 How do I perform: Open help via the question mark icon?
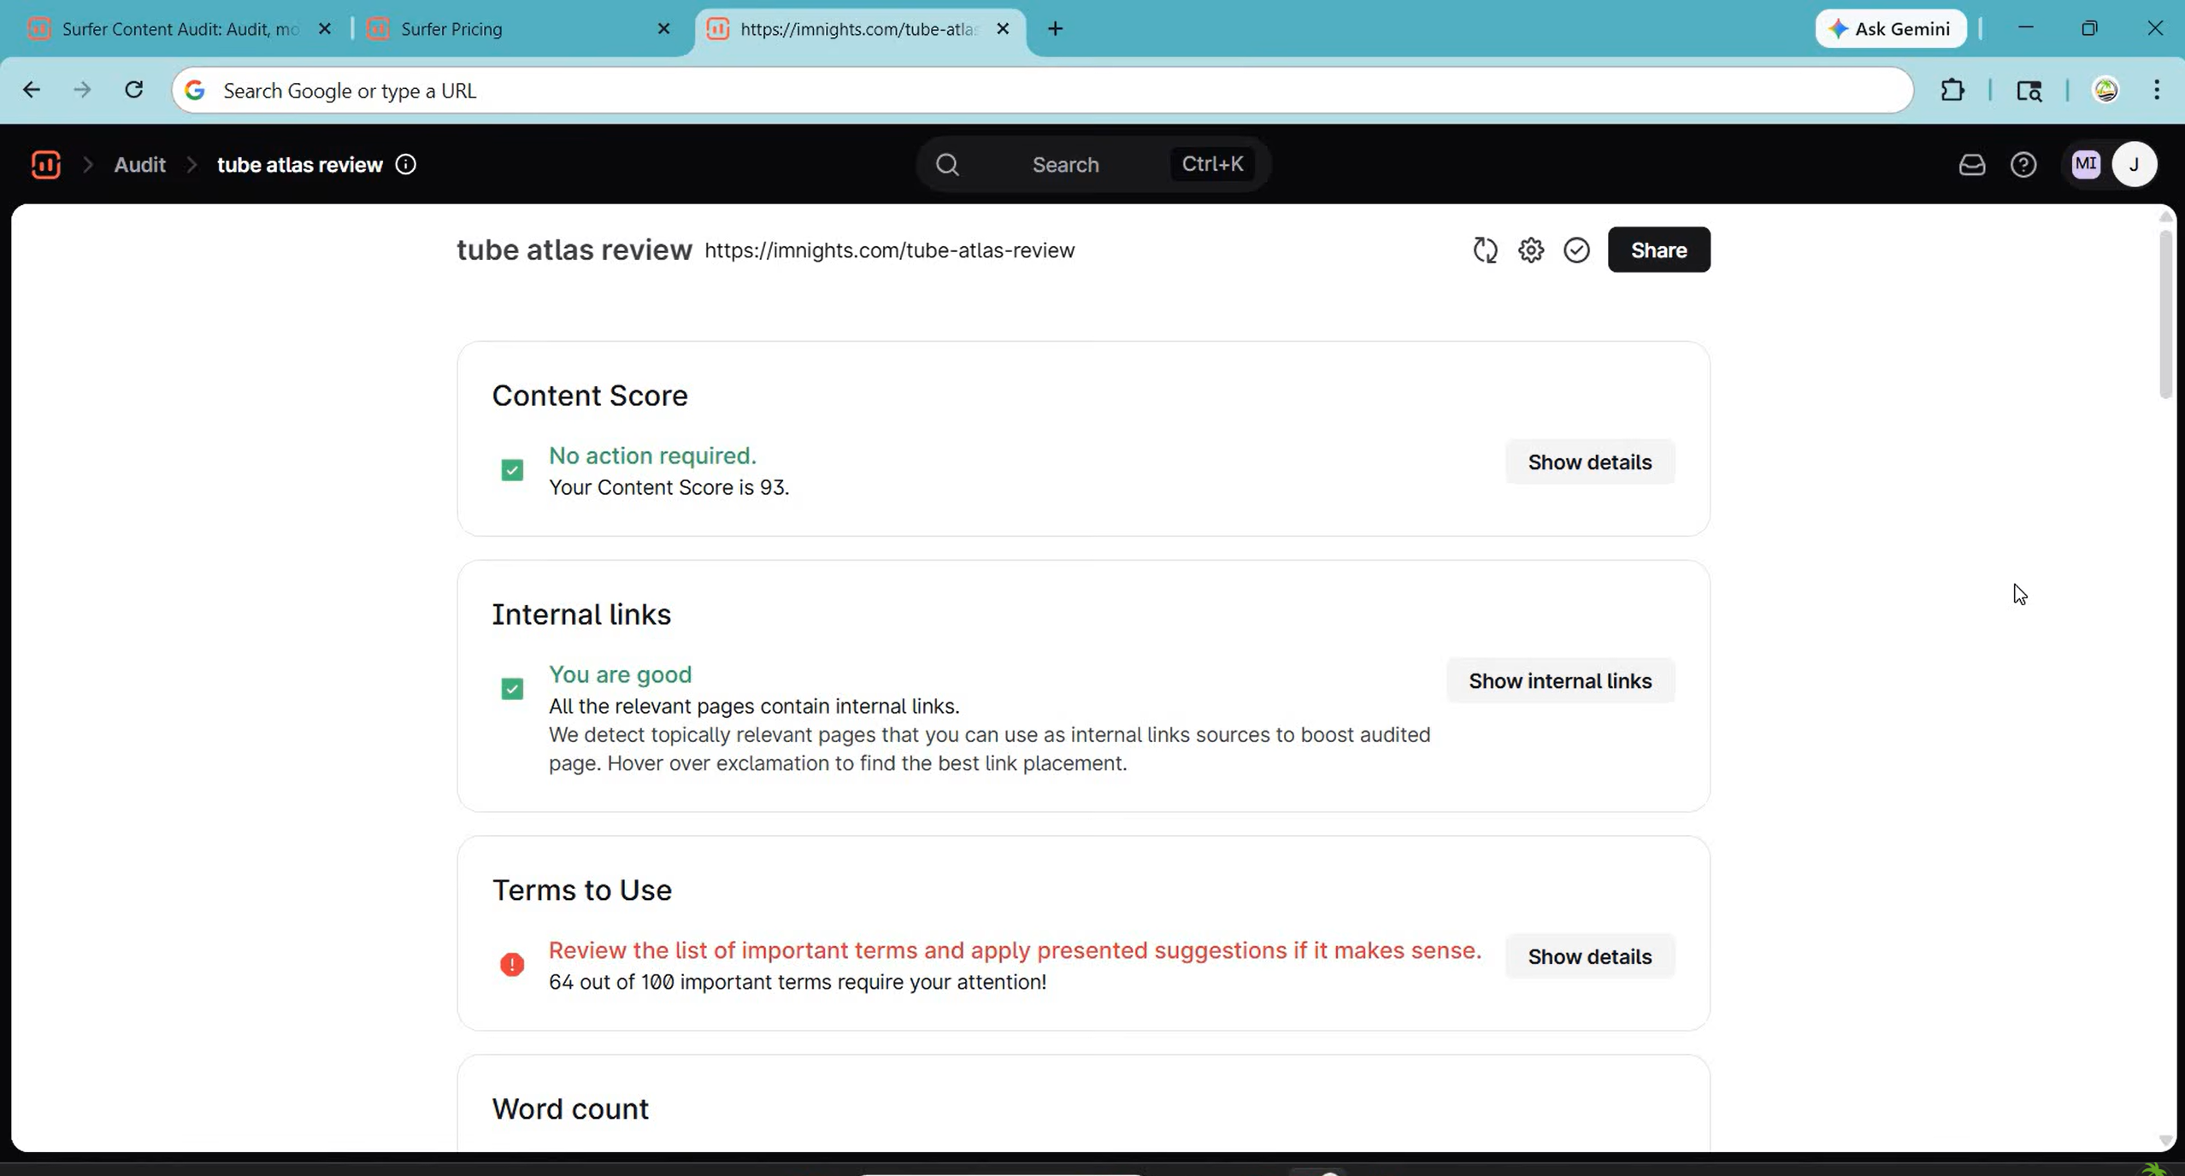(2024, 164)
